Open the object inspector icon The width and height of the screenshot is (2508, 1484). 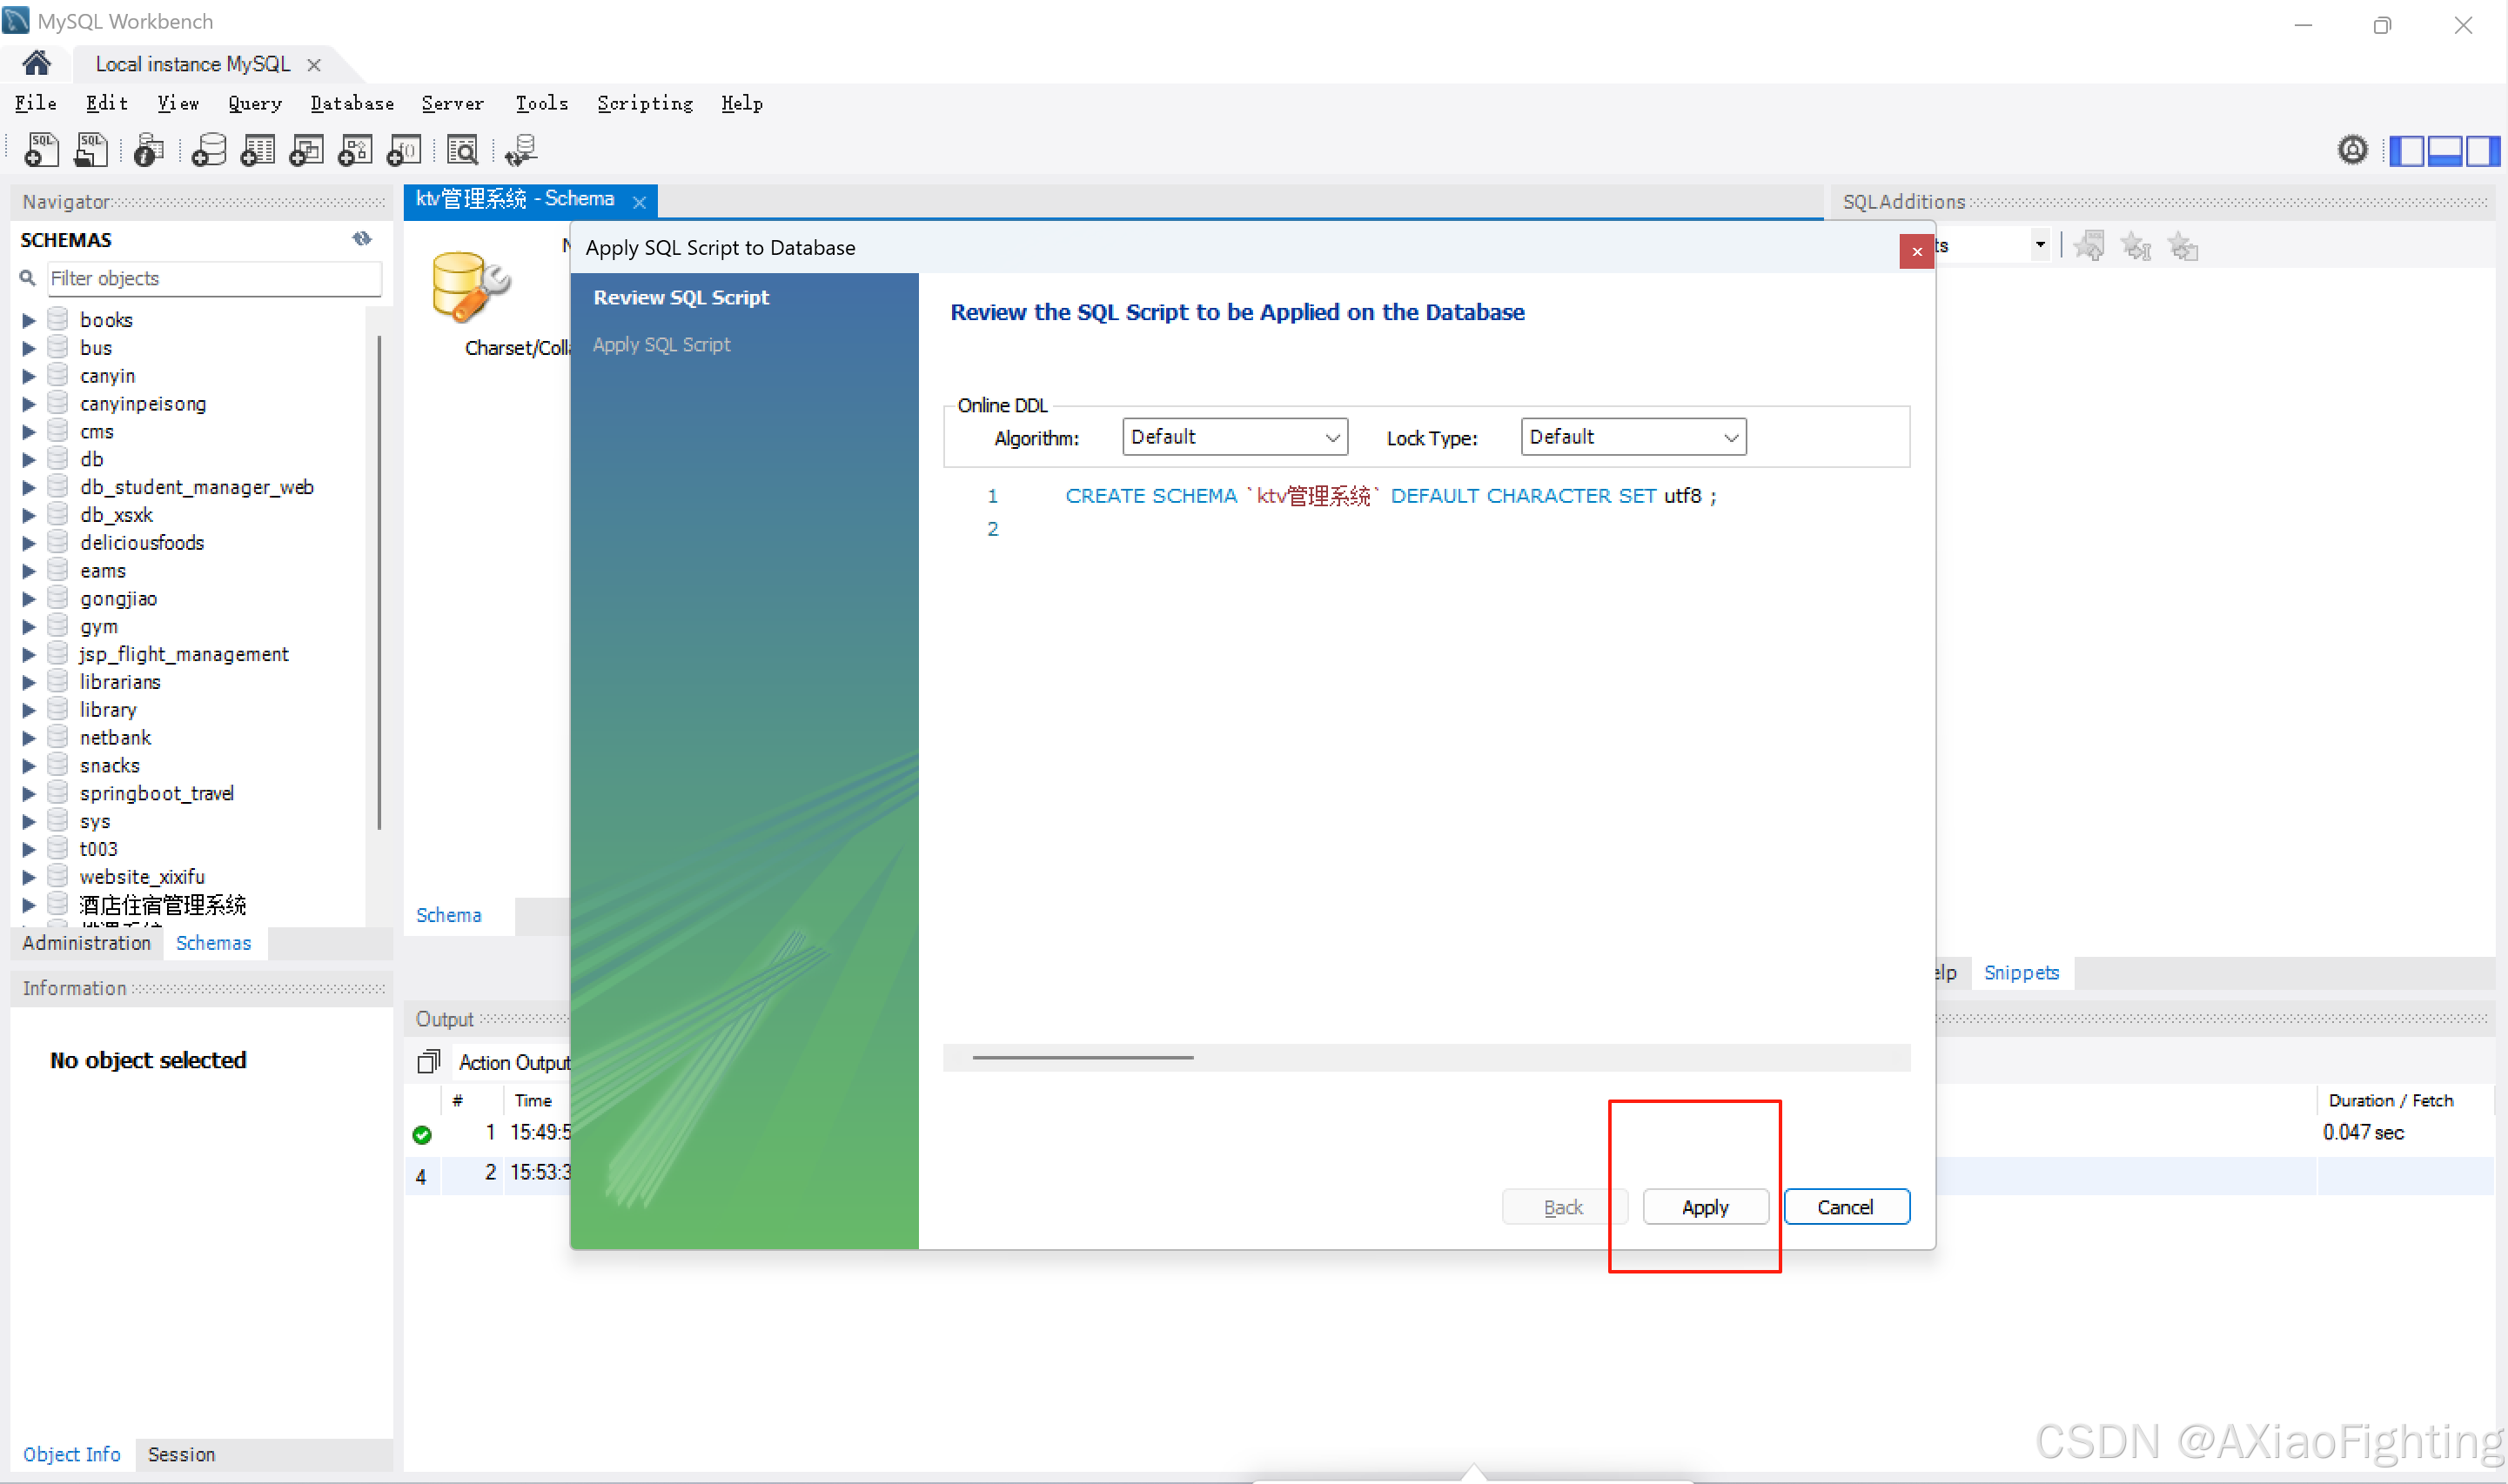click(149, 150)
